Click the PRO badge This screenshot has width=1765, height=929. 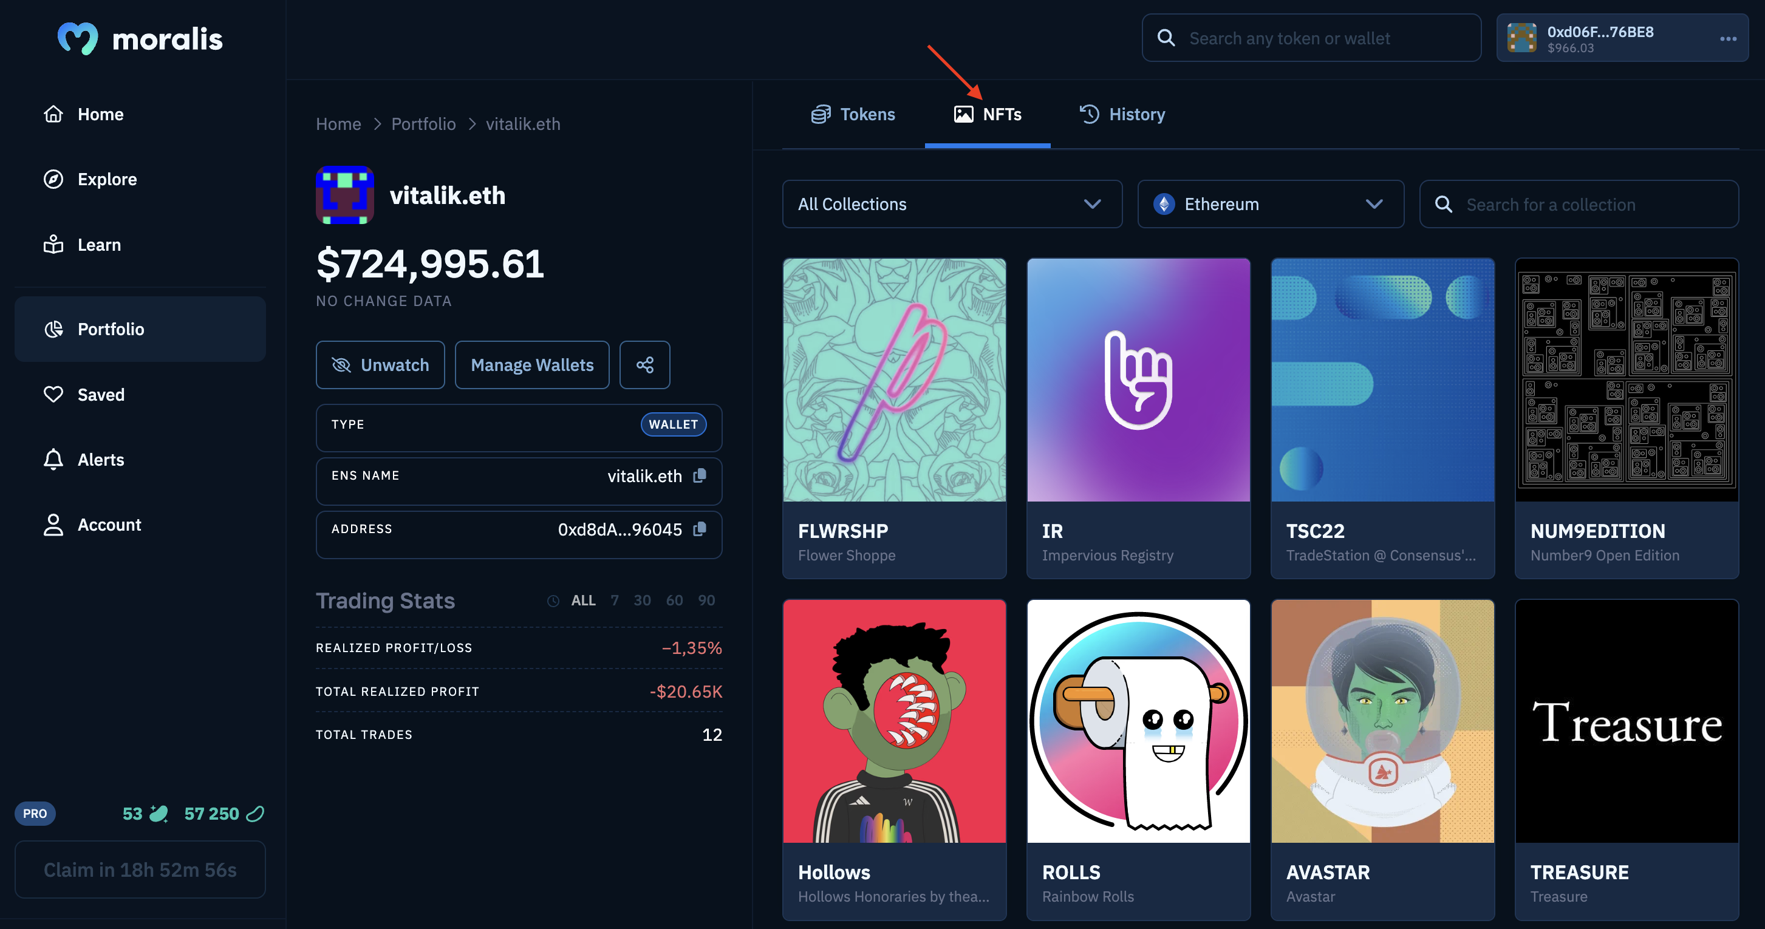coord(35,813)
